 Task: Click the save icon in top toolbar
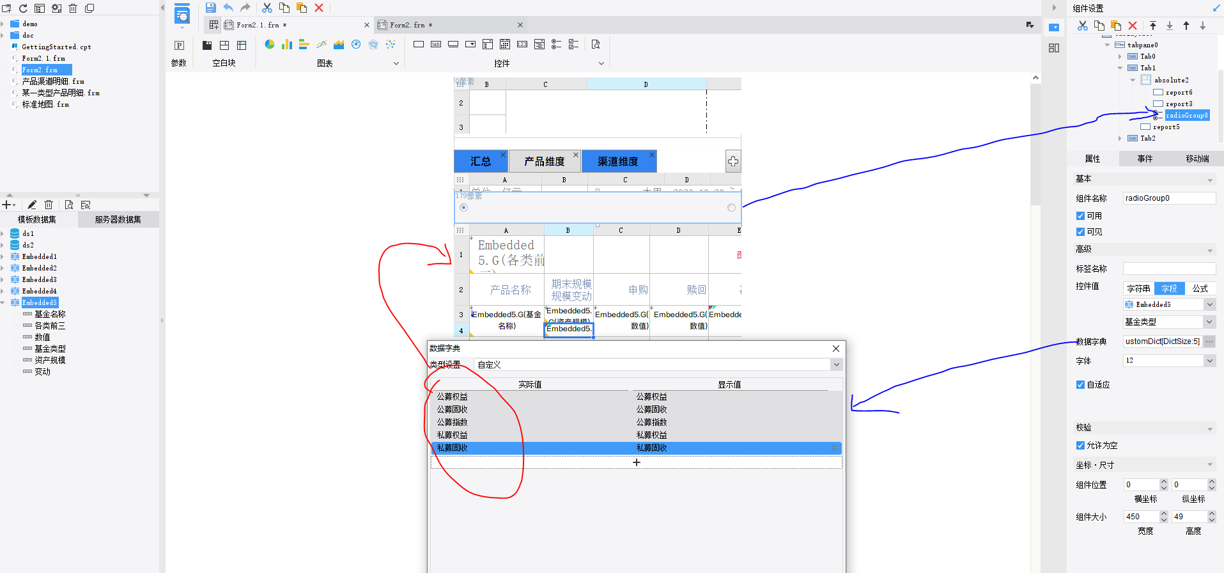(210, 8)
